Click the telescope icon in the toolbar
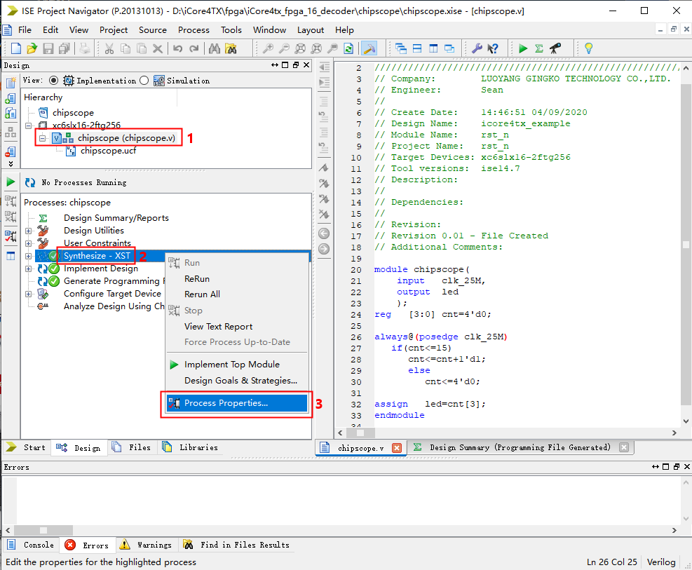The height and width of the screenshot is (570, 692). coord(555,48)
